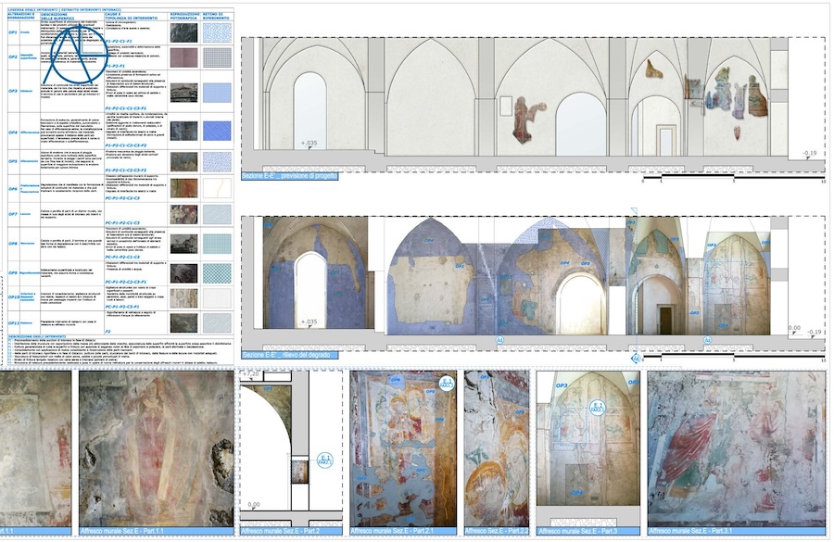Click the round E-1 tag on Part.3 photo
The width and height of the screenshot is (834, 542).
pos(599,407)
